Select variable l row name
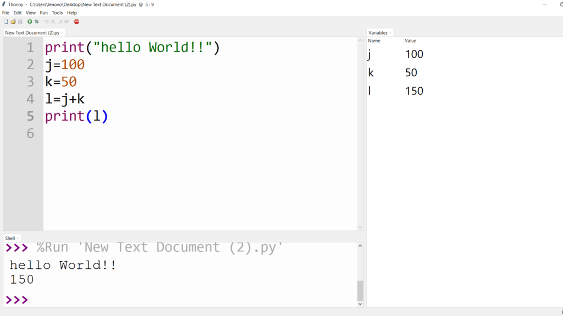The width and height of the screenshot is (563, 316). click(x=369, y=91)
